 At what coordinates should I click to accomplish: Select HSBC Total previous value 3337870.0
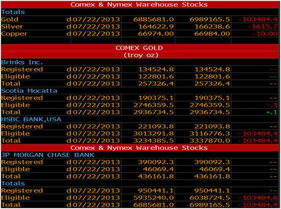coord(210,141)
